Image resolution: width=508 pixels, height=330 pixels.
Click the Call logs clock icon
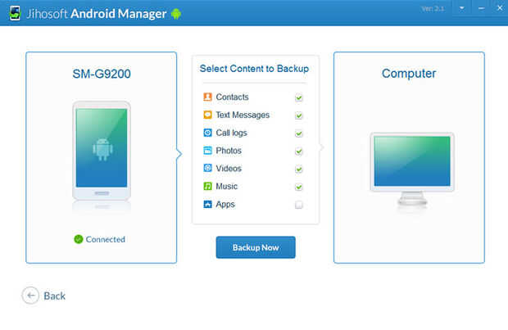(207, 133)
